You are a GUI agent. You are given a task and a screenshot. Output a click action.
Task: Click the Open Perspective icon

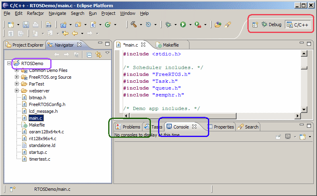coord(255,24)
